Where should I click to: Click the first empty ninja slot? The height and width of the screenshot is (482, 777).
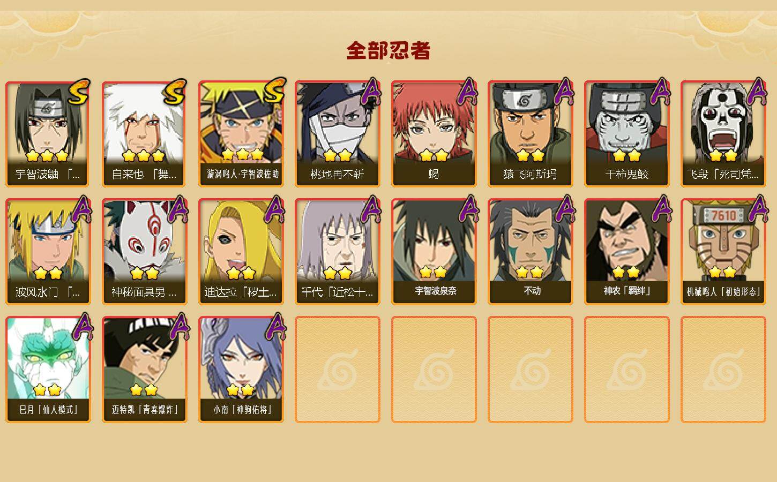338,370
